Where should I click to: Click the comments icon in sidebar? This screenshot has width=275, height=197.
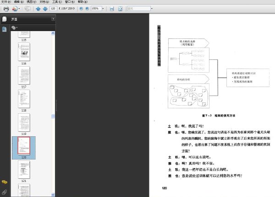pyautogui.click(x=5, y=182)
